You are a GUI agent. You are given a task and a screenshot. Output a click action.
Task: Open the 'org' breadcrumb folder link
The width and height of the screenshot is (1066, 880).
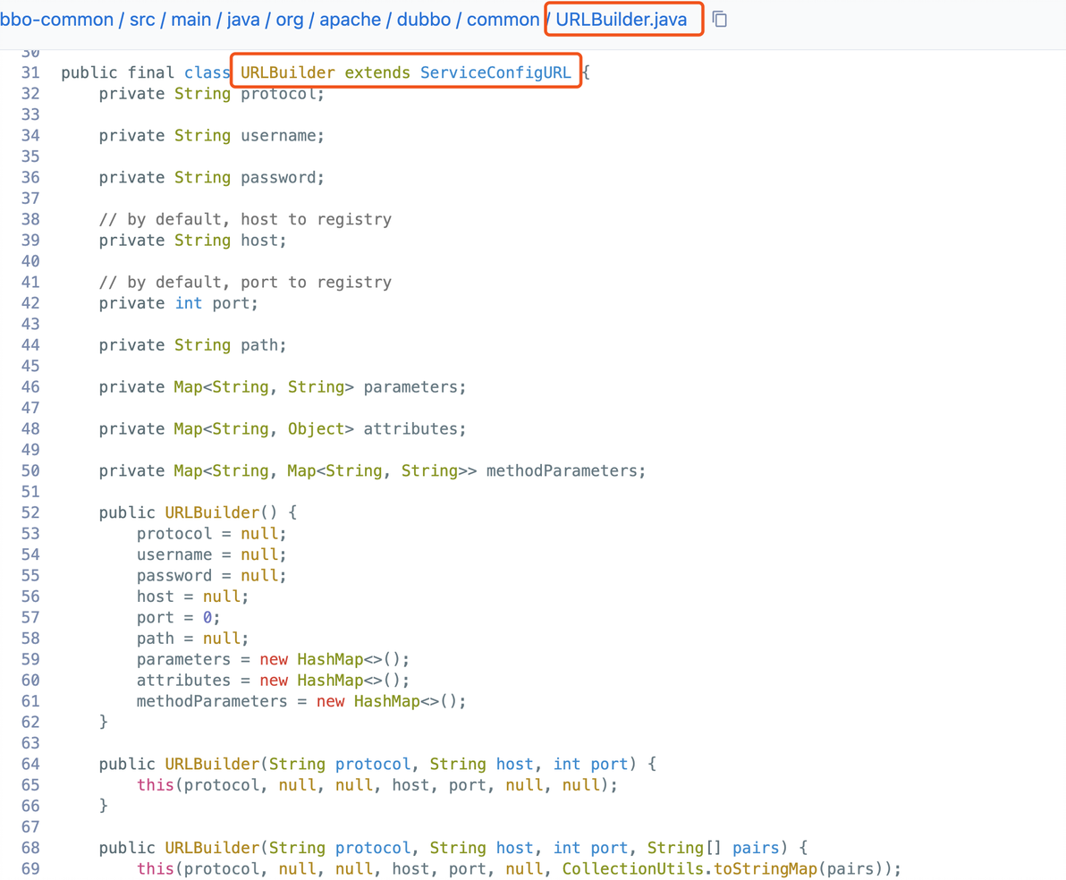[x=290, y=20]
